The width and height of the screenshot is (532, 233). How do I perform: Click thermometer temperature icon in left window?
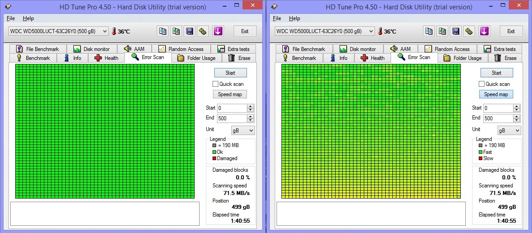click(114, 32)
